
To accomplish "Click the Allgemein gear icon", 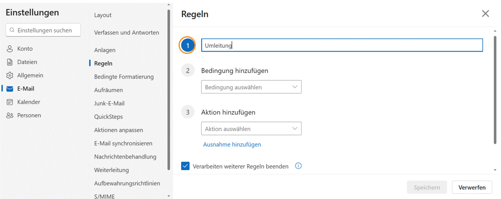I will point(10,76).
